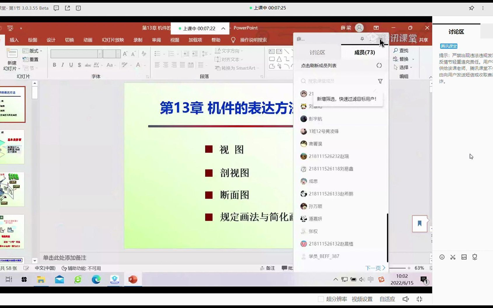Screen dimensions: 493x308
Task: Open PowerPoint from the Windows taskbar
Action: 133,279
